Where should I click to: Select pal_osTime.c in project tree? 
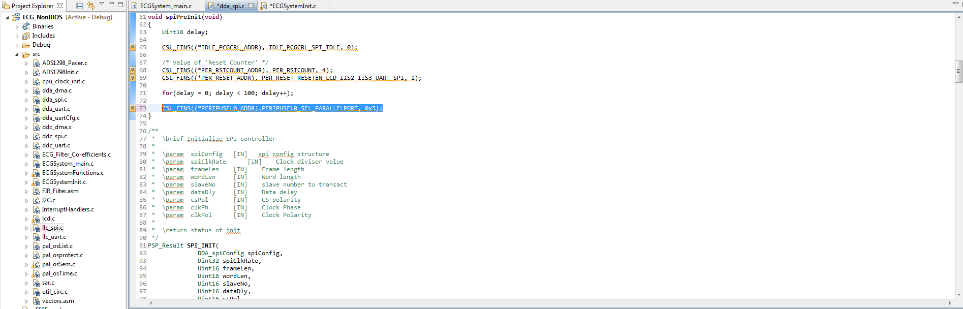coord(59,273)
